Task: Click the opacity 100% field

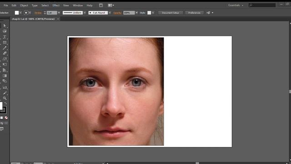Action: (129, 13)
